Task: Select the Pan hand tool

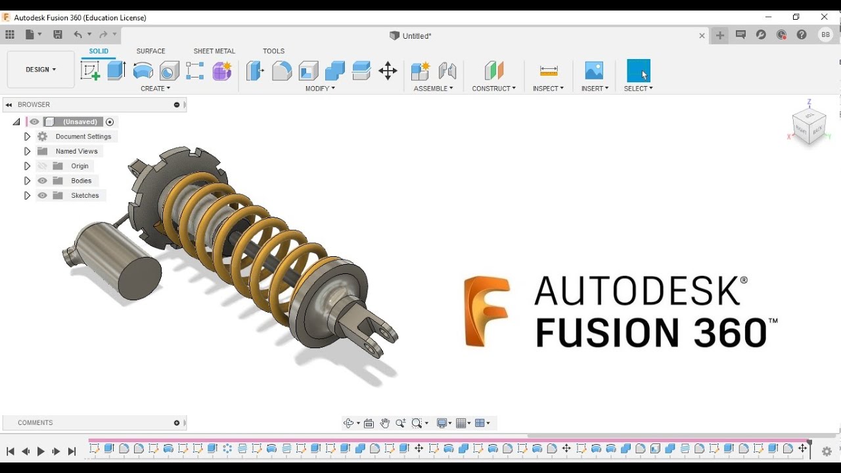Action: [x=384, y=423]
